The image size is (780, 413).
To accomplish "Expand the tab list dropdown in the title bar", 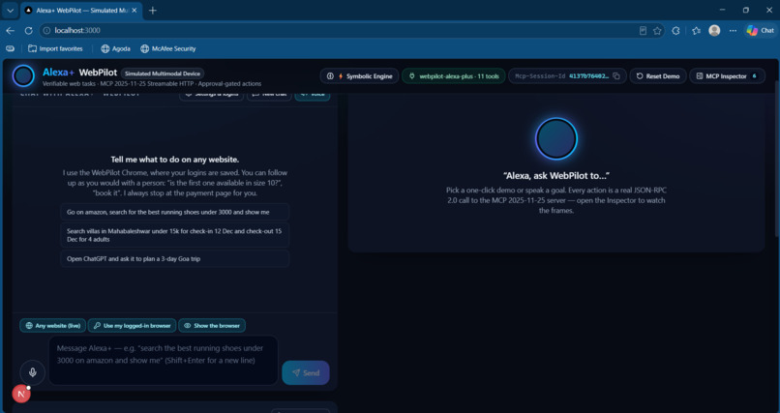I will tap(10, 11).
